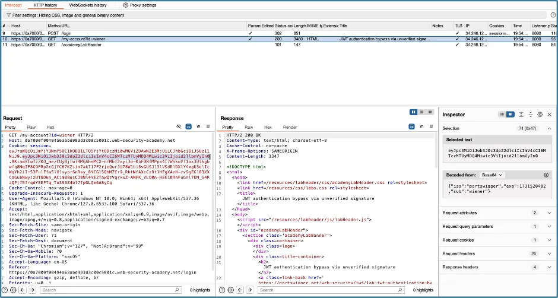Toggle the \n display in Request panel
Image resolution: width=558 pixels, height=298 pixels.
pos(199,127)
